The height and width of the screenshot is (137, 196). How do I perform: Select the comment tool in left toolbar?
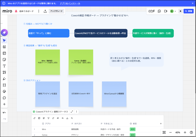click(4, 98)
